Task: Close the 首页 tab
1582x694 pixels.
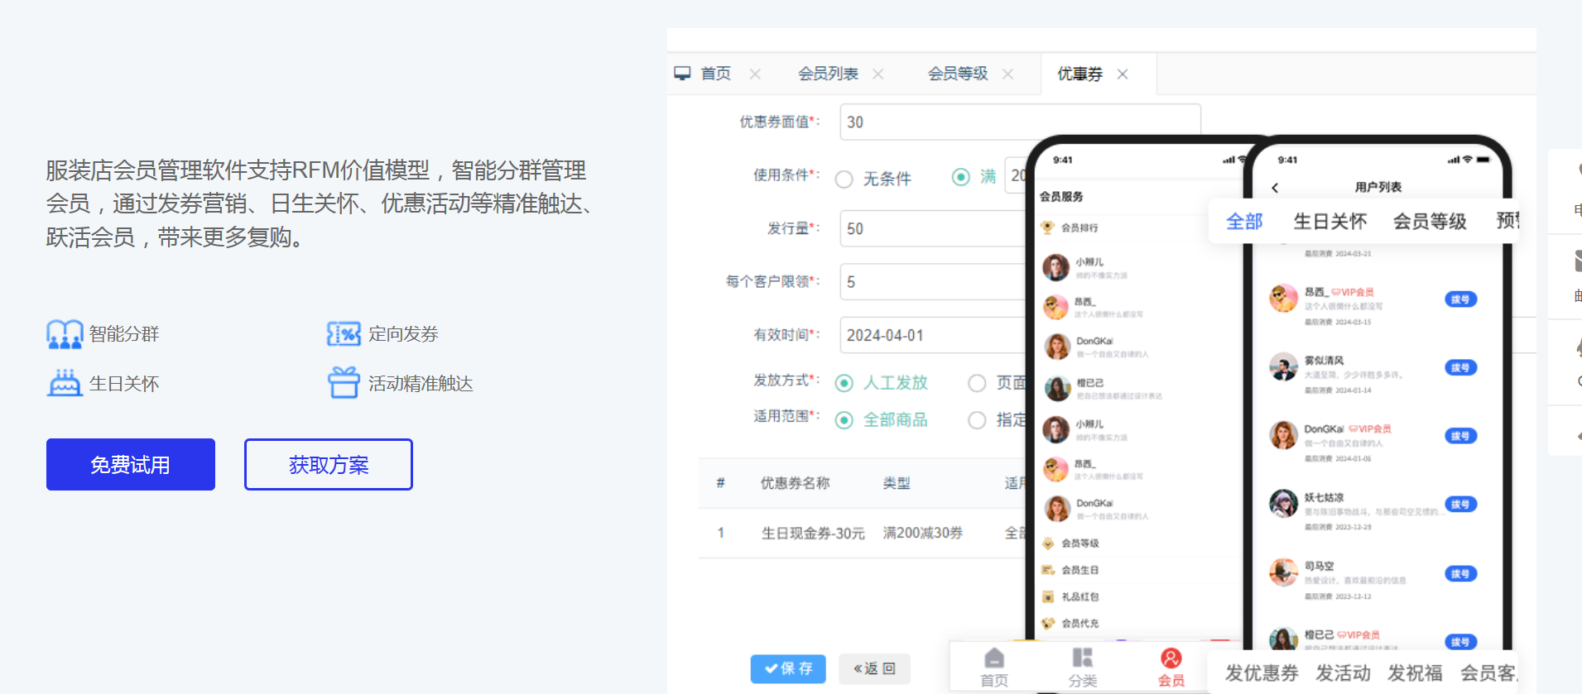Action: pos(755,74)
